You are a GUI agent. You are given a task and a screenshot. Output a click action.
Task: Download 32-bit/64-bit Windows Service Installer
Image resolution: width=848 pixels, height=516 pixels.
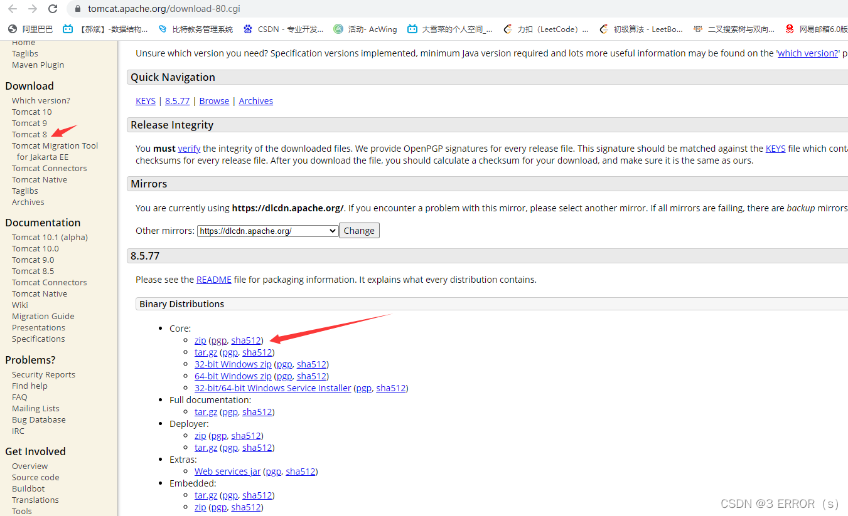pos(273,388)
